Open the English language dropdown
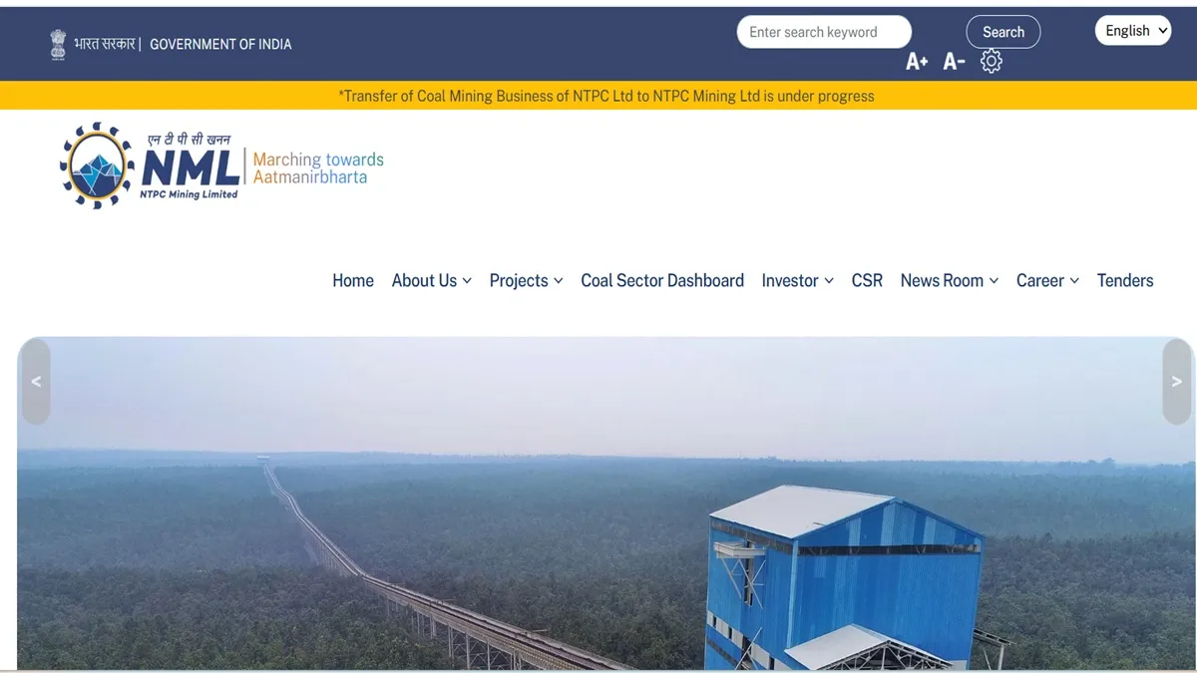 pos(1133,31)
